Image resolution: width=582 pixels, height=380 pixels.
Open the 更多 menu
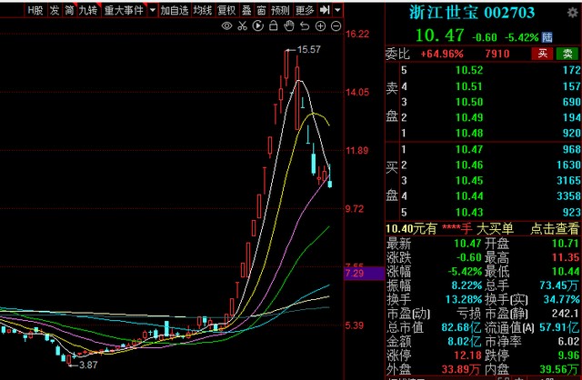click(305, 11)
